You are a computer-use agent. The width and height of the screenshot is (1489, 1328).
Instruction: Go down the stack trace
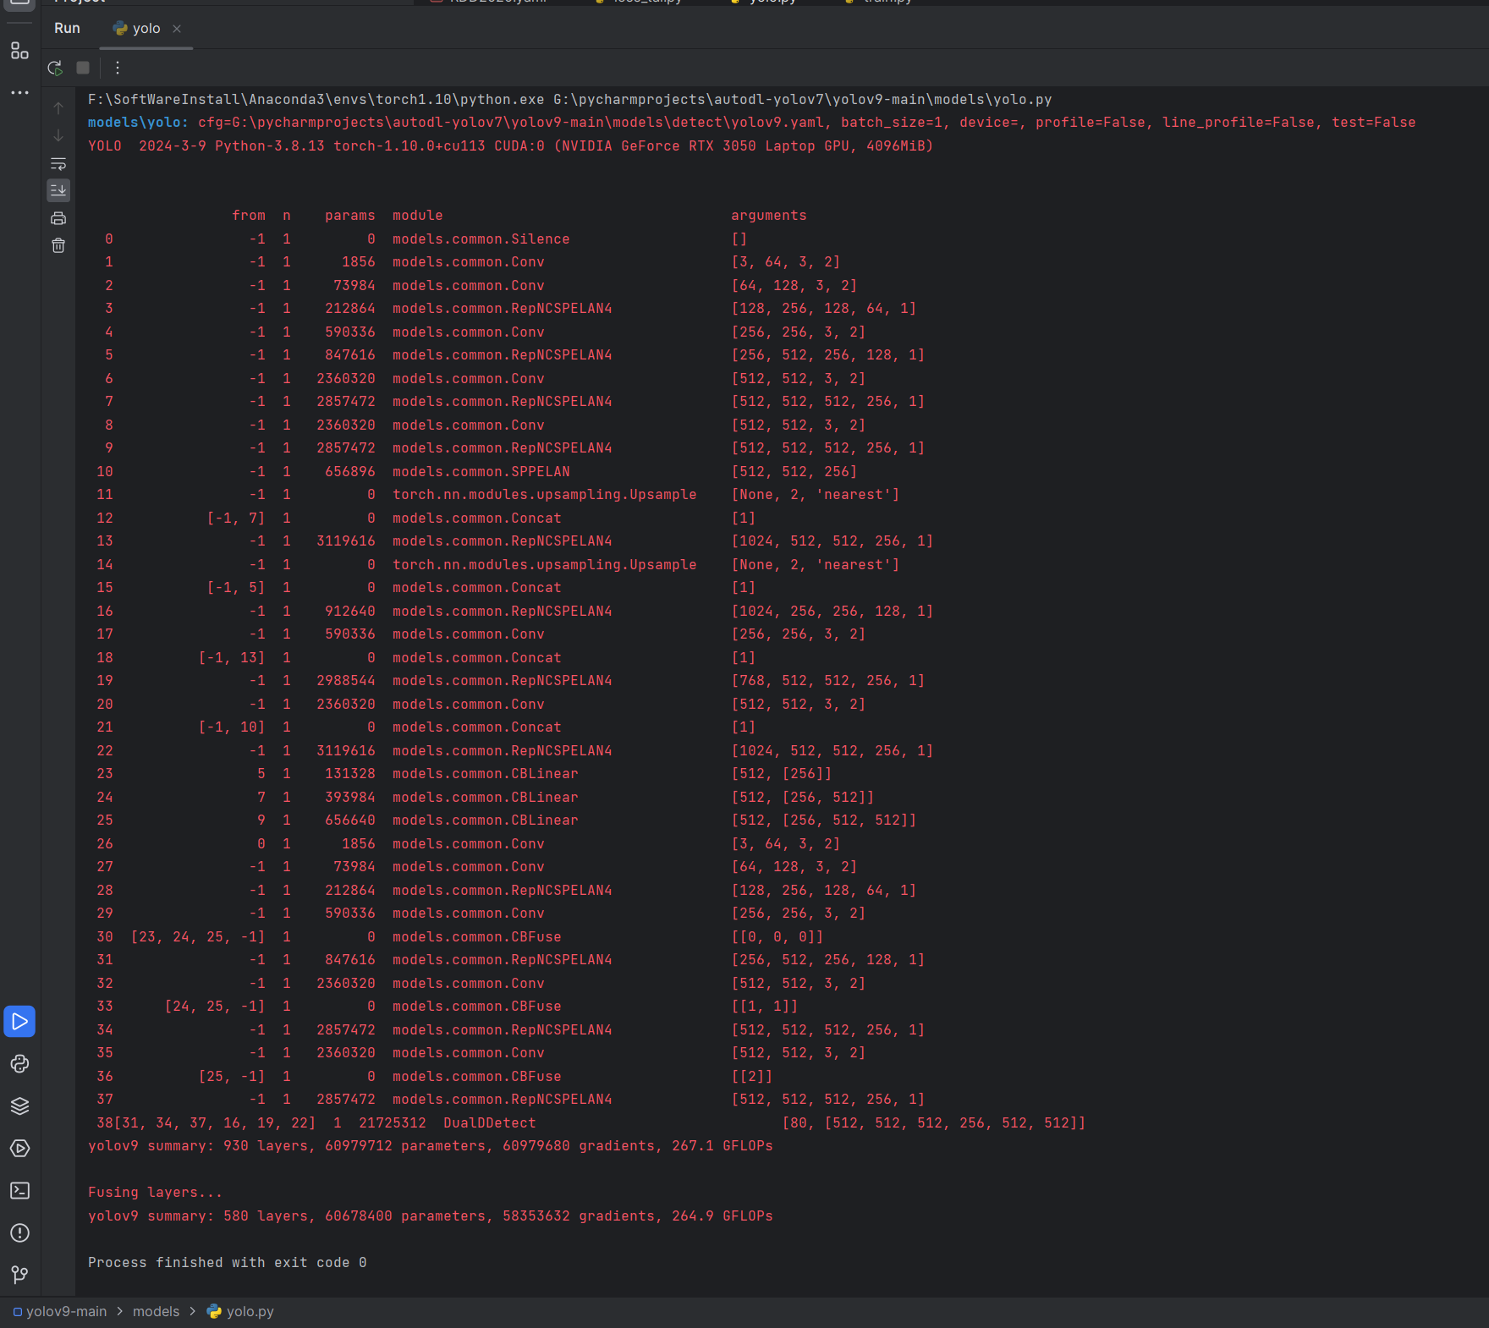tap(58, 135)
